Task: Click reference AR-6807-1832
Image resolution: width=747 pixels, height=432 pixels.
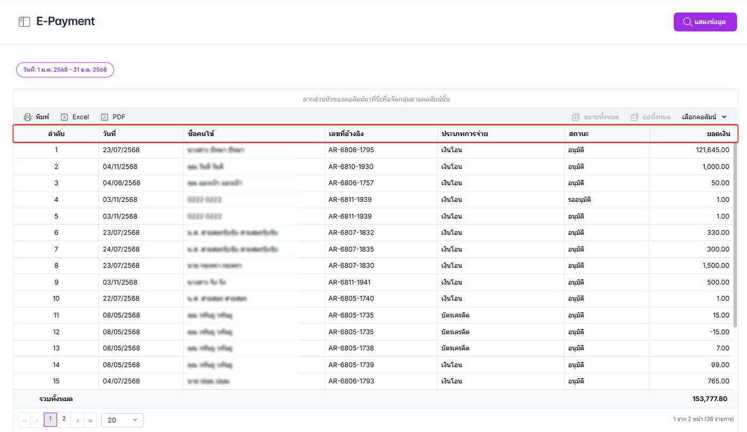Action: coord(351,232)
